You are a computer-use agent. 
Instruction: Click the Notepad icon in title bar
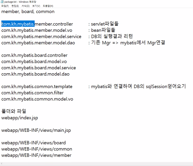pyautogui.click(x=2, y=2)
